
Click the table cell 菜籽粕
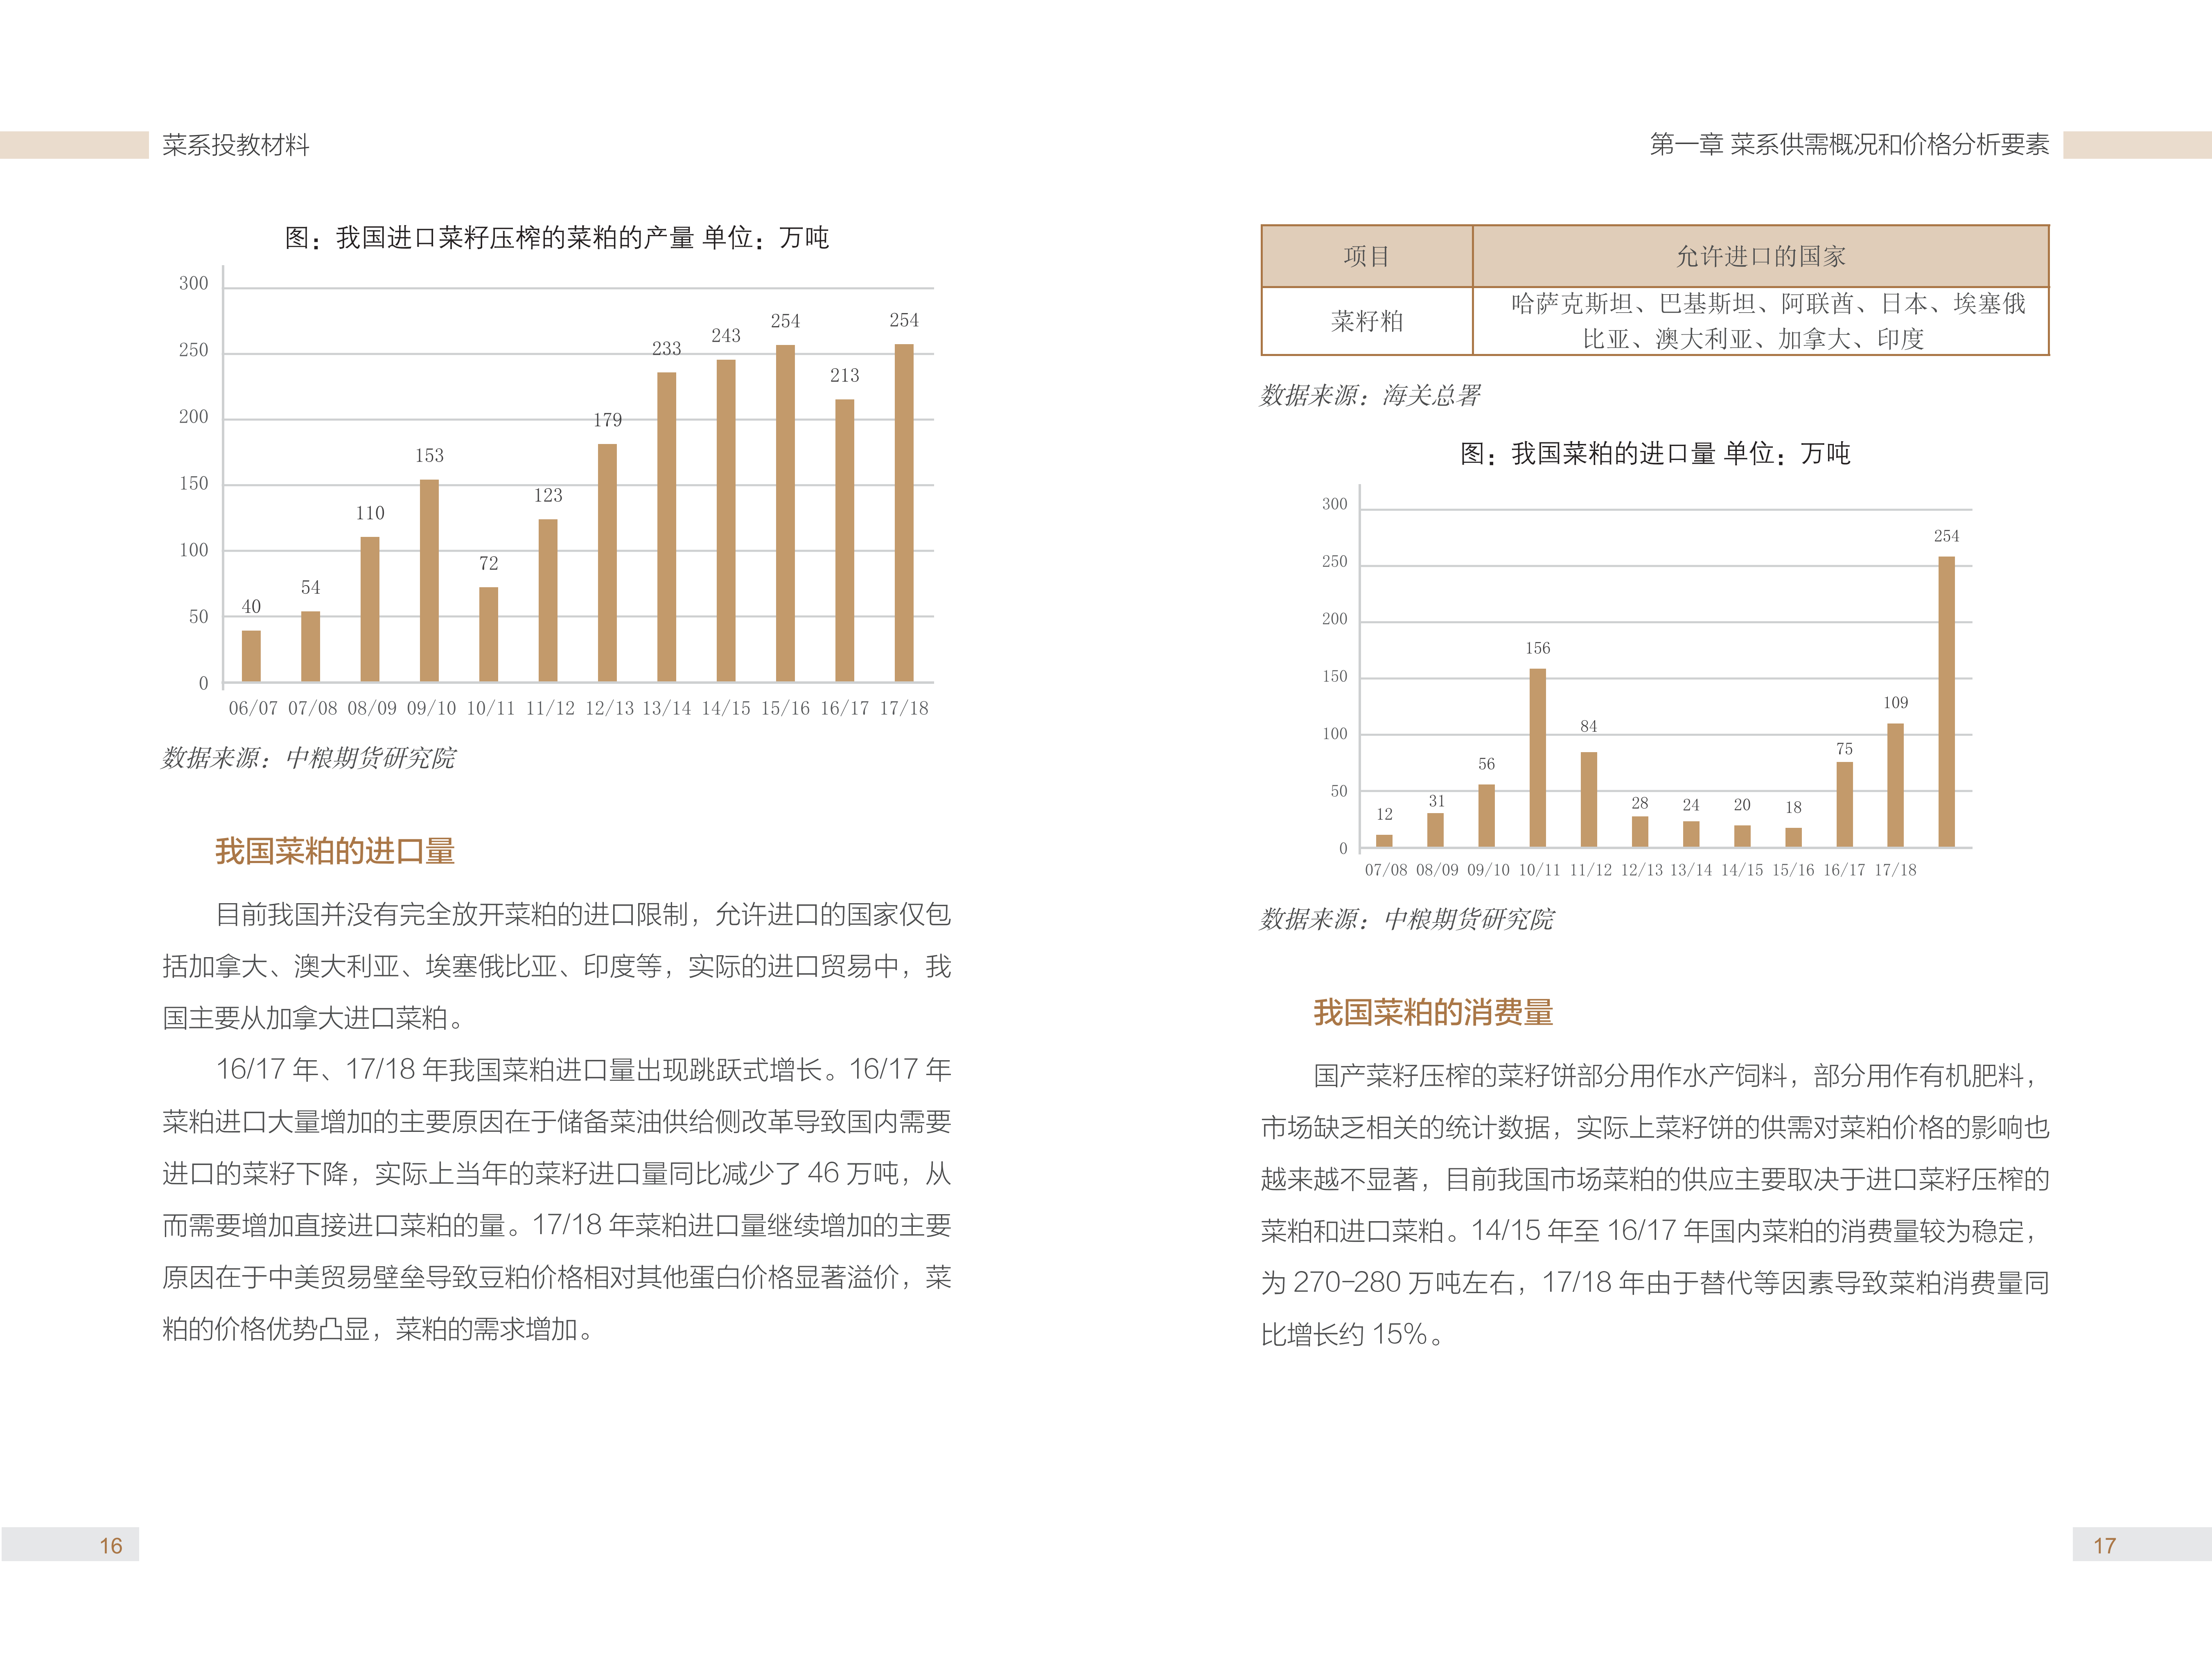coord(1367,321)
